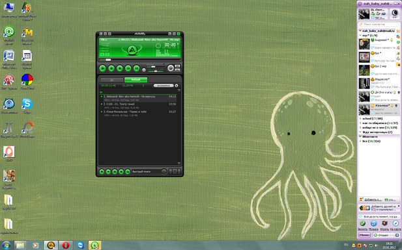Skip to next track in AIMP
402x250 pixels.
137,68
